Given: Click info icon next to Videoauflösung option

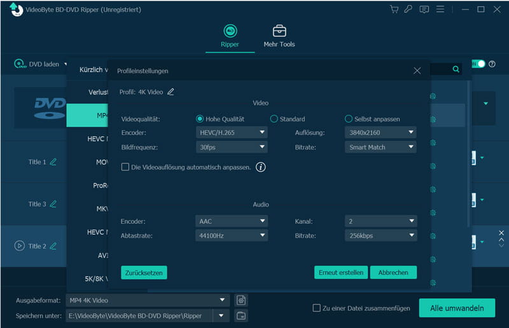Looking at the screenshot, I should pyautogui.click(x=260, y=167).
